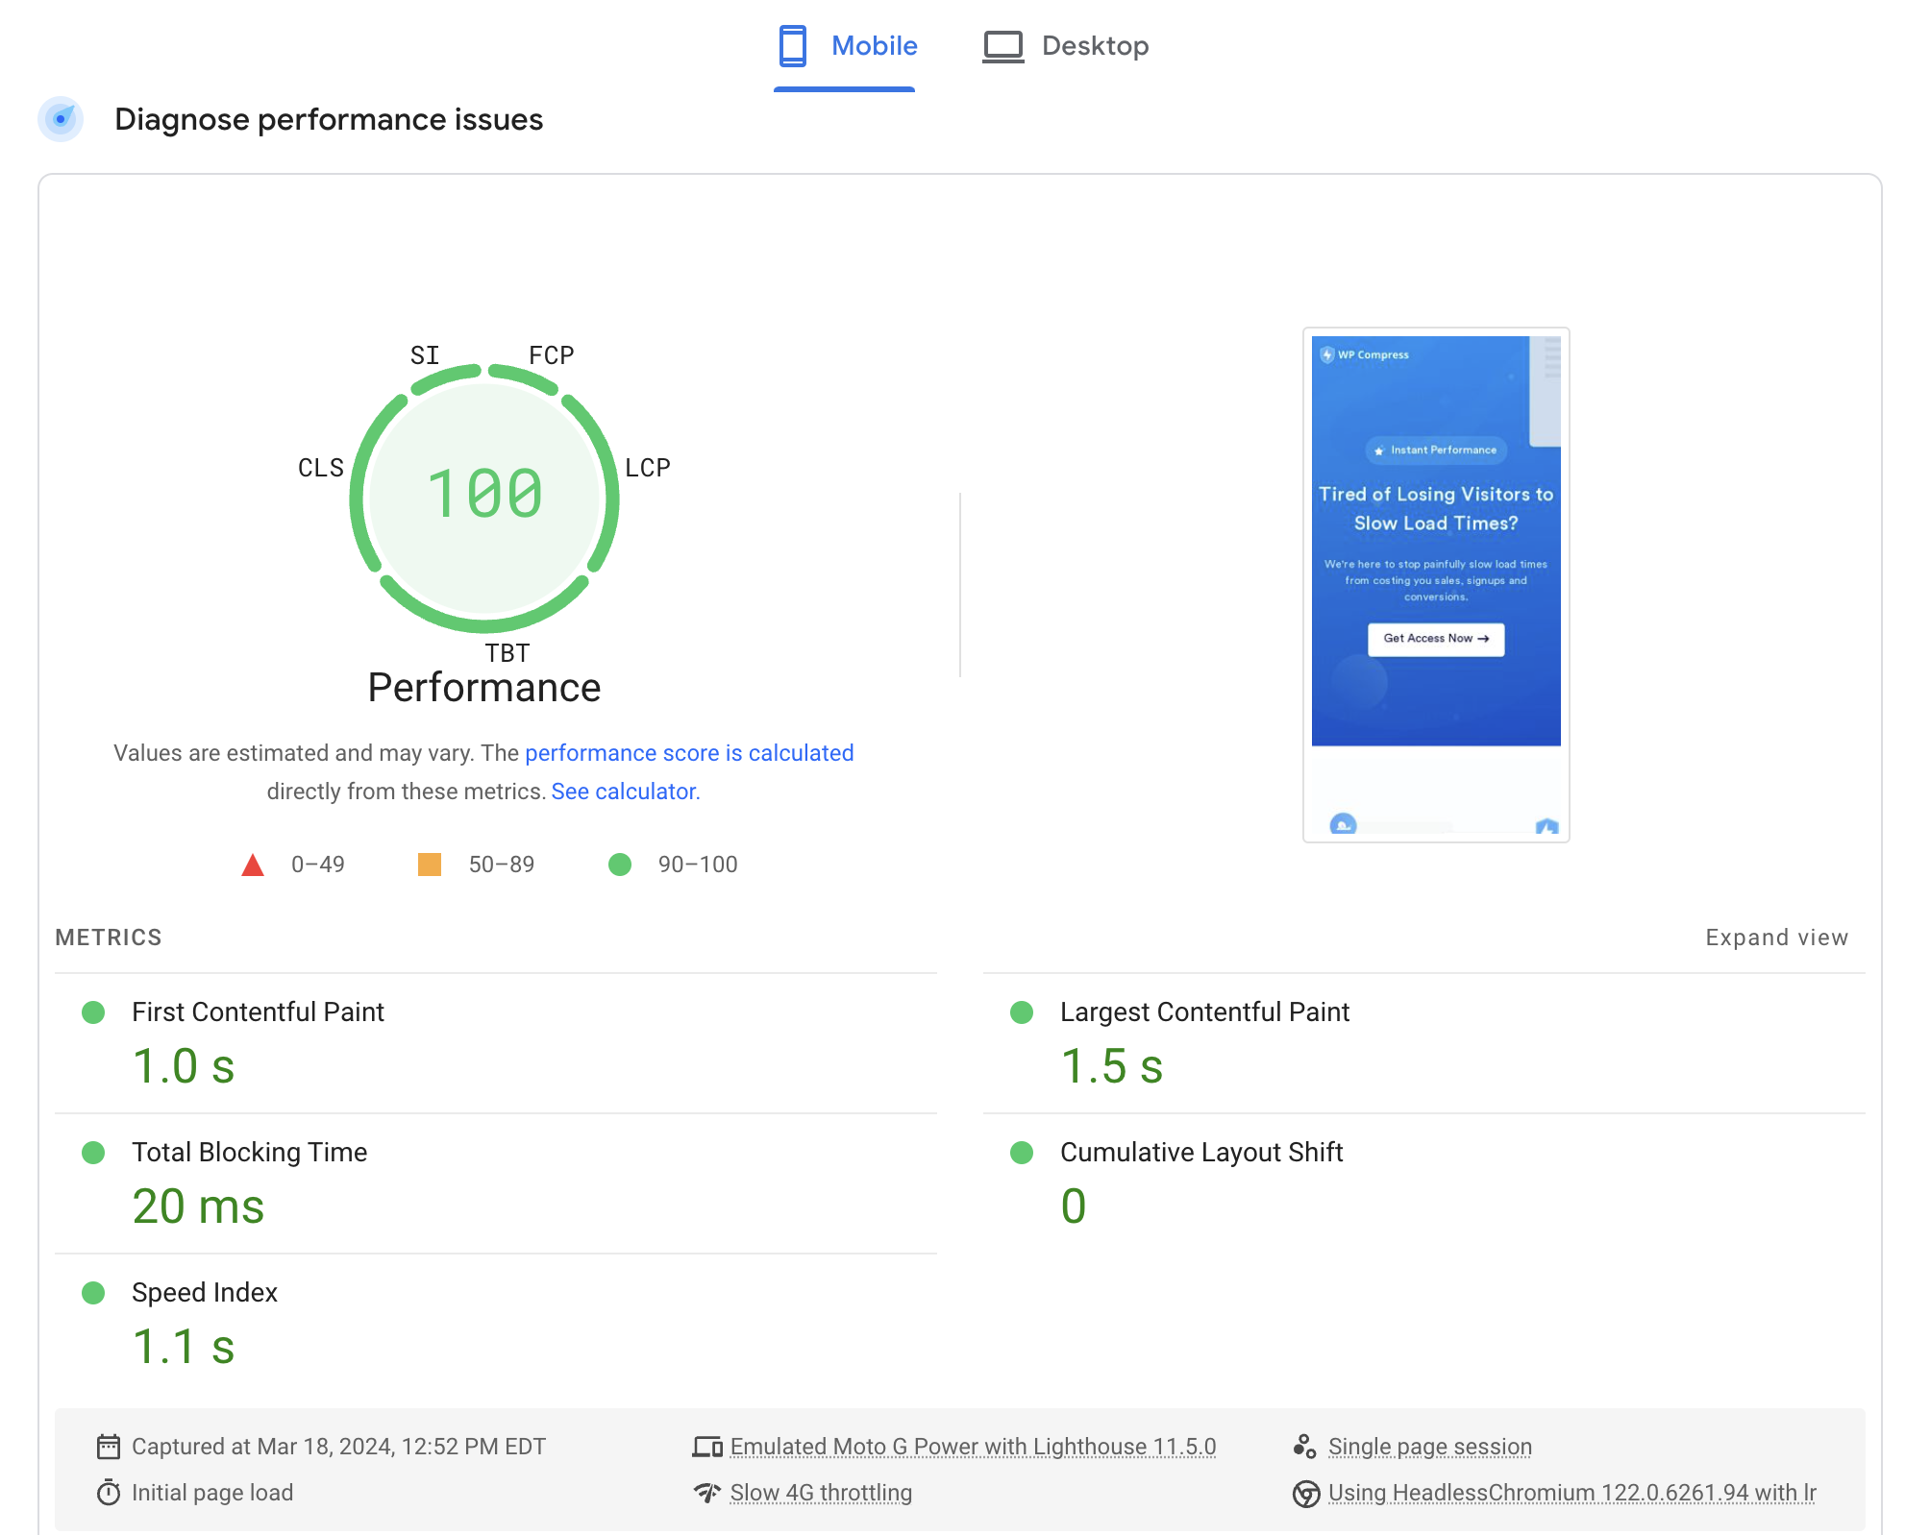Switch to the Mobile tab

846,46
